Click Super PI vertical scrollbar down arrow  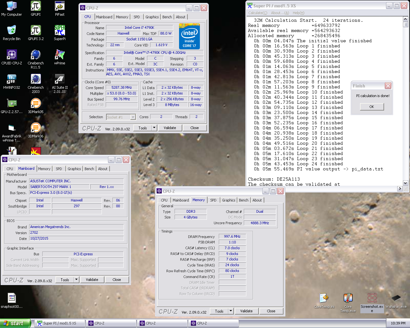[405, 183]
